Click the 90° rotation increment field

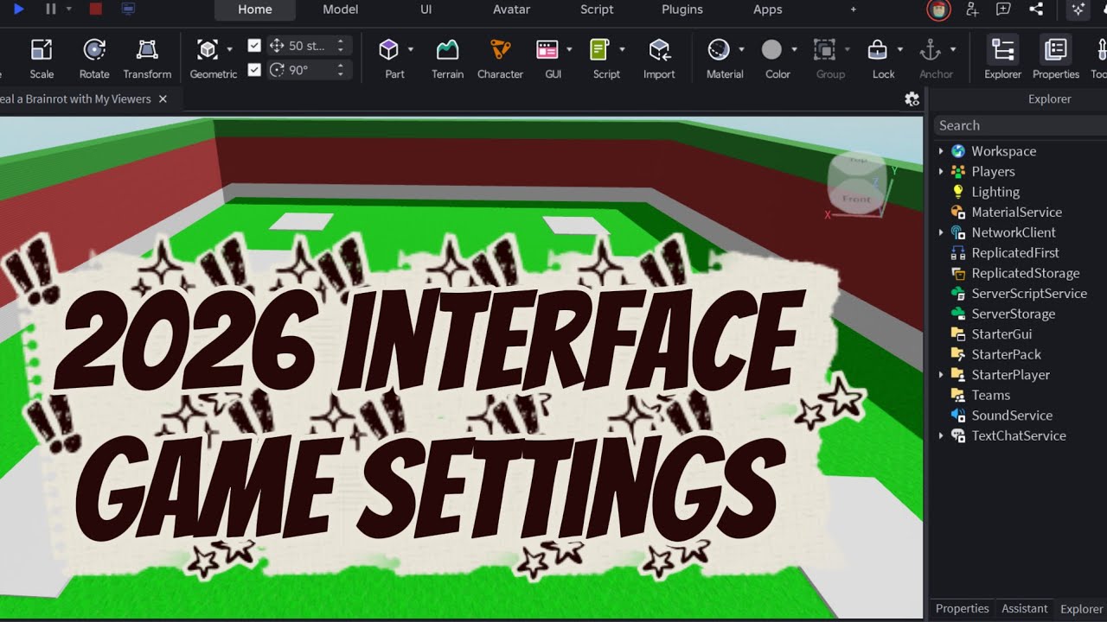308,70
